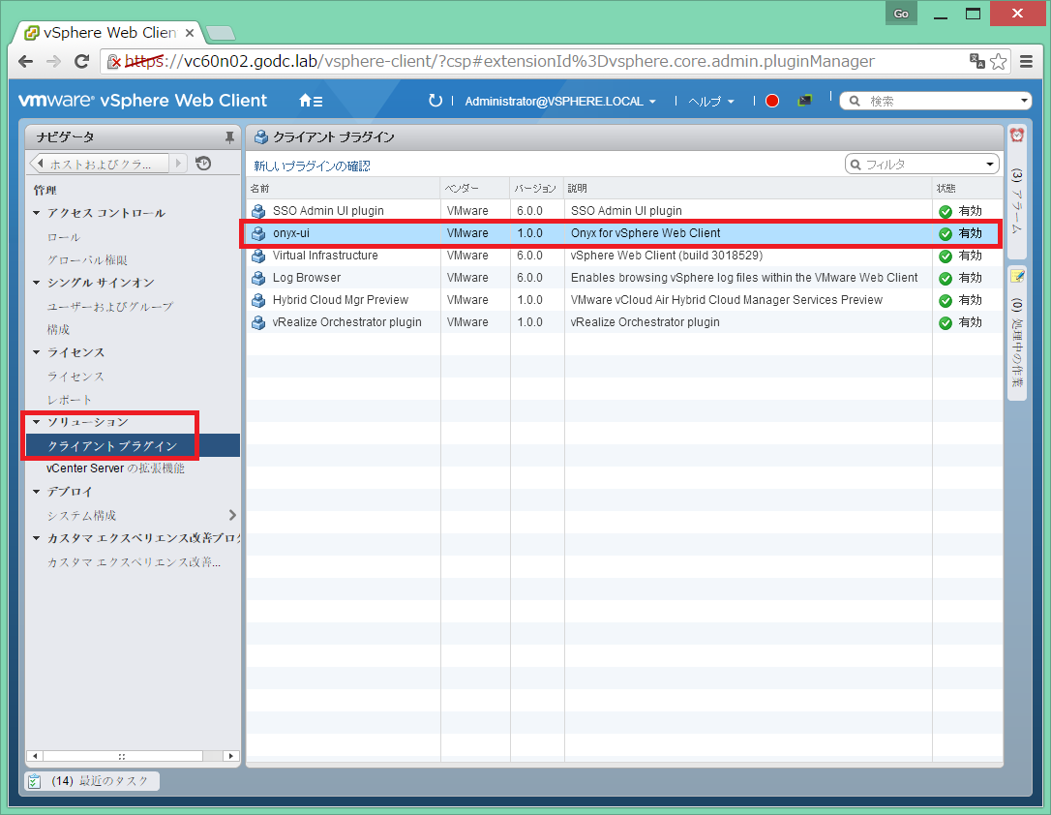1051x815 pixels.
Task: Select vCenter Server の拡張機能
Action: coord(115,468)
